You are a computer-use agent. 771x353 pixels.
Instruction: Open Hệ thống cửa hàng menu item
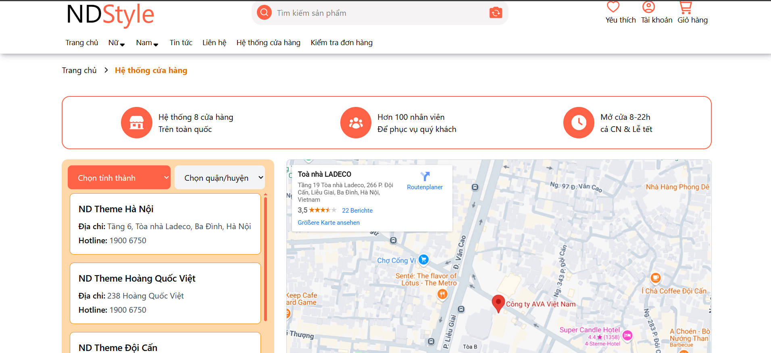269,43
